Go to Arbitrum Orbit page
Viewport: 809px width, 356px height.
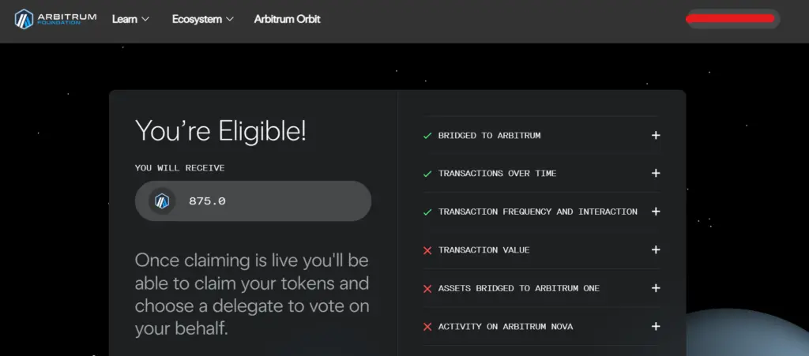point(287,19)
